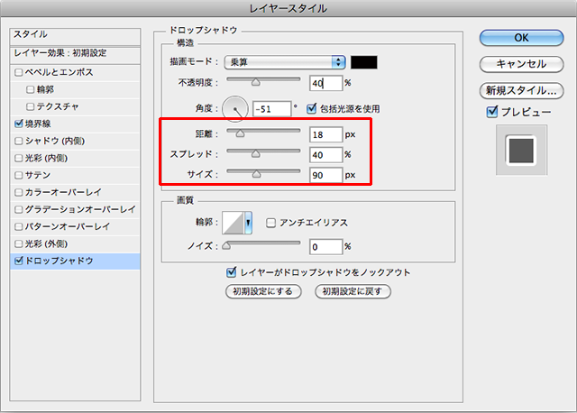The image size is (577, 413).
Task: Open the black shadow color swatch
Action: click(x=364, y=62)
